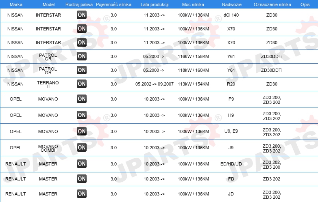The height and width of the screenshot is (202, 318).
Task: Click OPEL in the F9 row
Action: click(x=15, y=99)
